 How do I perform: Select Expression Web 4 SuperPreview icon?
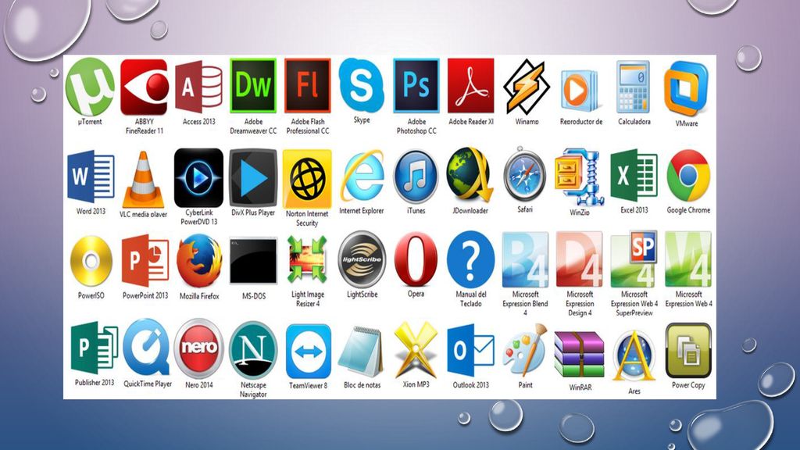(x=634, y=259)
